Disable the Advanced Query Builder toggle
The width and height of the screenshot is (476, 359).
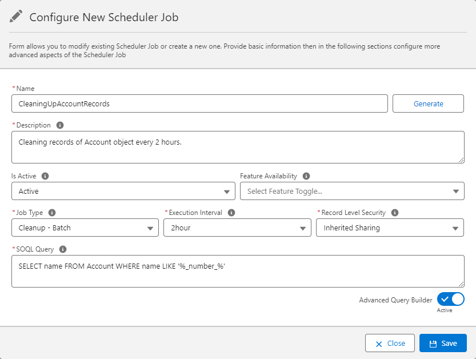tap(450, 299)
